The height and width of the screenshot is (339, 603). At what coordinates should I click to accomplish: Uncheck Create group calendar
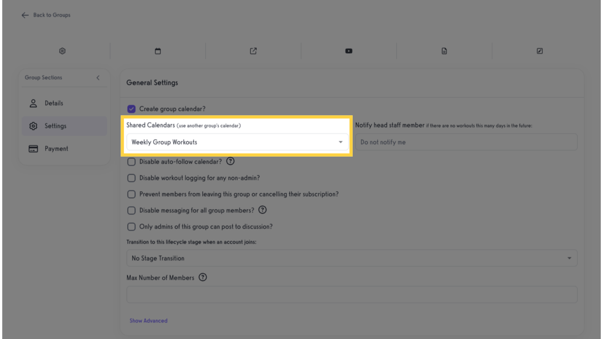tap(131, 109)
